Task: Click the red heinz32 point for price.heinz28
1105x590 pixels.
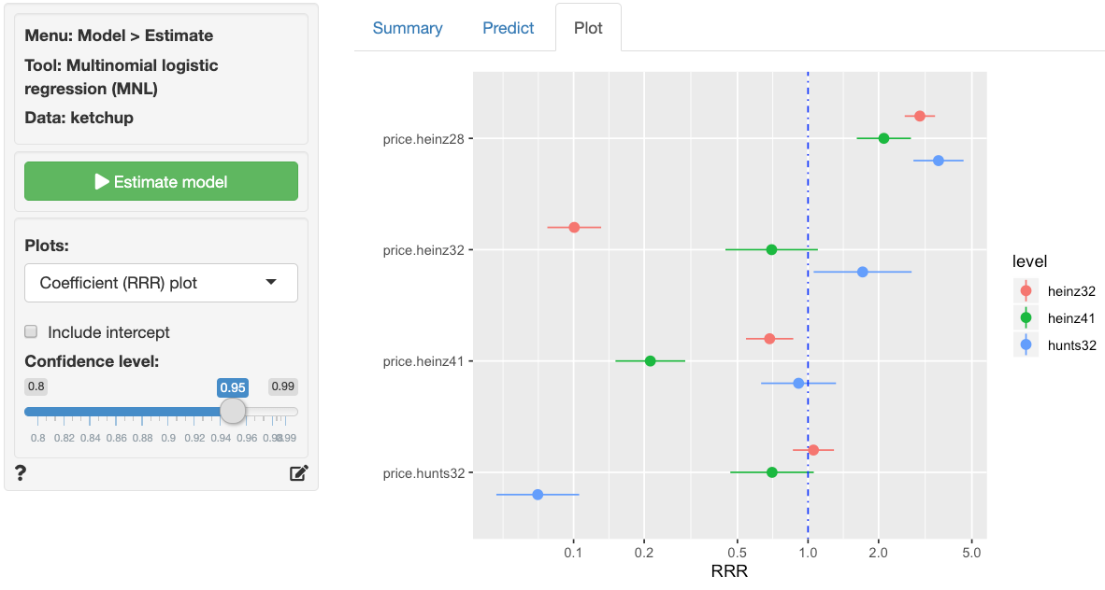Action: (920, 116)
